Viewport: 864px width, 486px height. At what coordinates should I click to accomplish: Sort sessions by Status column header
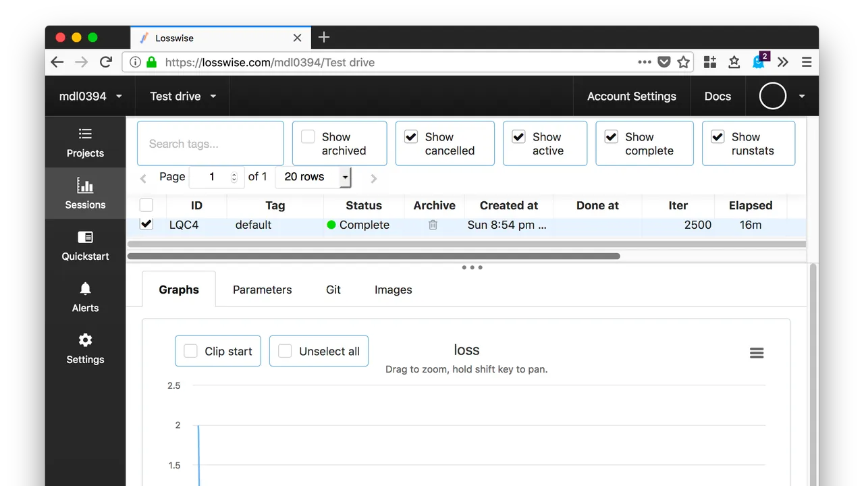click(364, 205)
